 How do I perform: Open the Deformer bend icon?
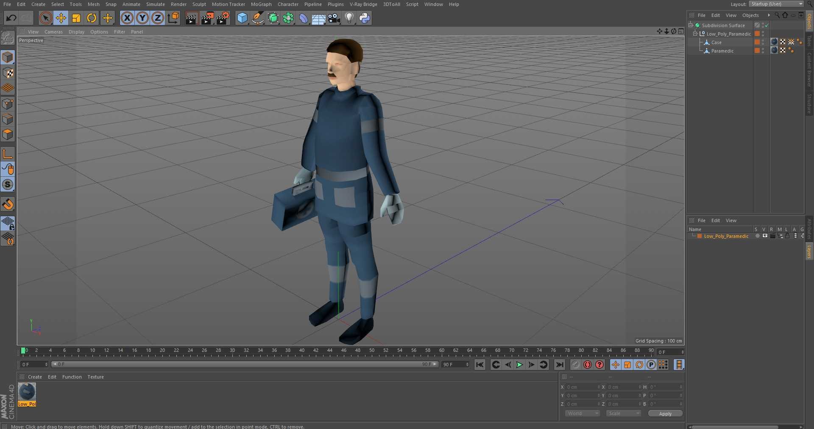tap(304, 18)
